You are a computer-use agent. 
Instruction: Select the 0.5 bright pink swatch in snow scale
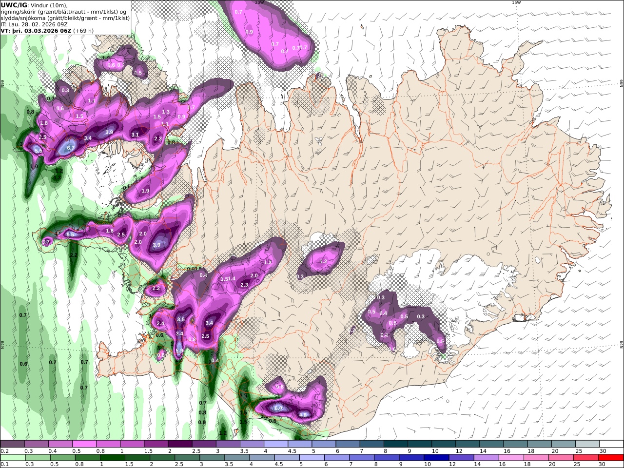pos(84,444)
